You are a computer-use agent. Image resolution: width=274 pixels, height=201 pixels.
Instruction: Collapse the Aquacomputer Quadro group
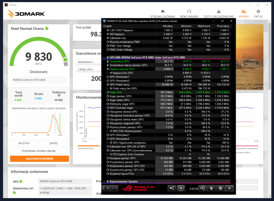[104, 182]
